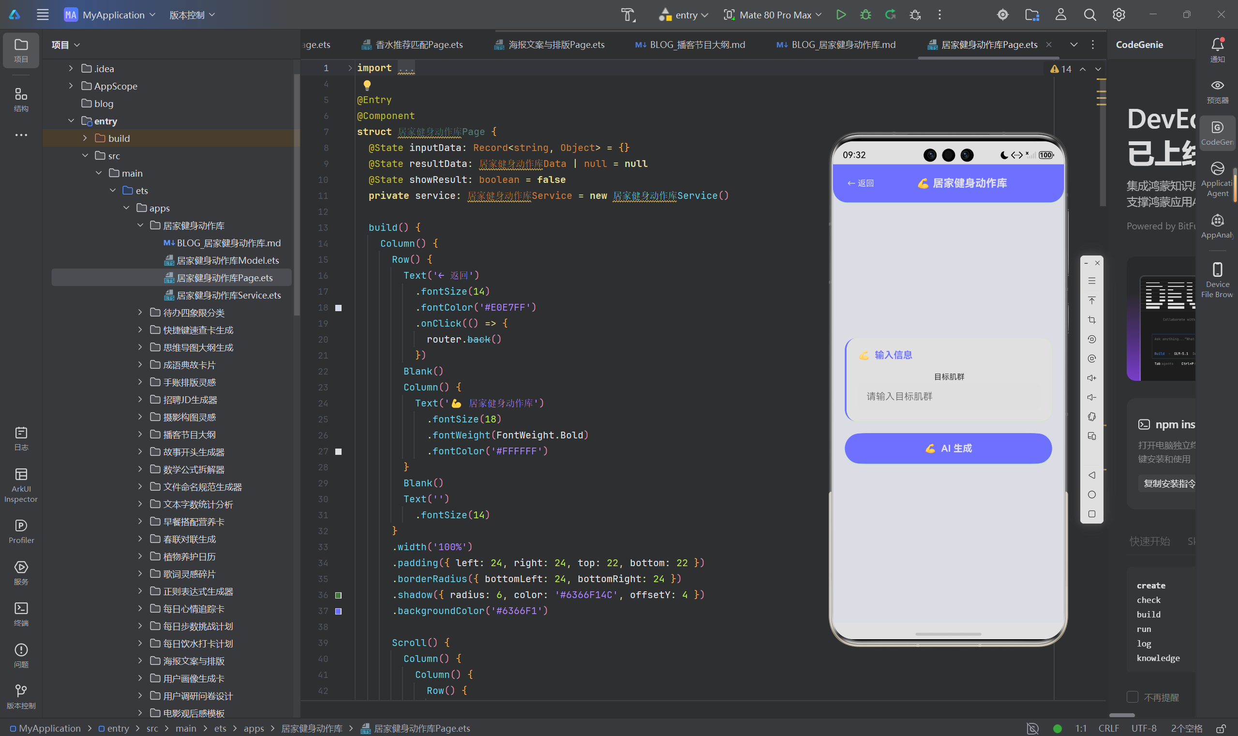Open the Mate 80 Pro Max device dropdown
Image resolution: width=1238 pixels, height=736 pixels.
pyautogui.click(x=773, y=15)
